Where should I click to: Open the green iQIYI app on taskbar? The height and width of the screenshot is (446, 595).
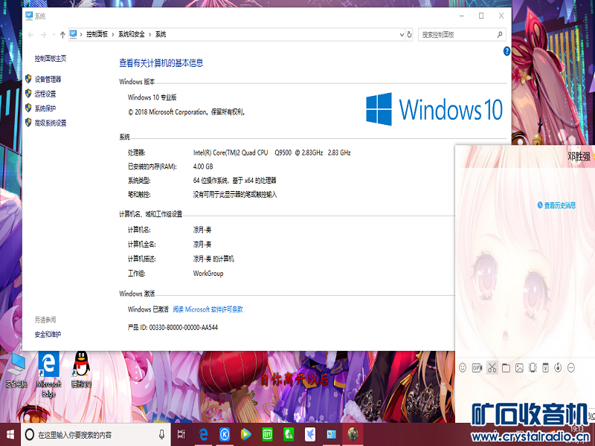(x=268, y=435)
